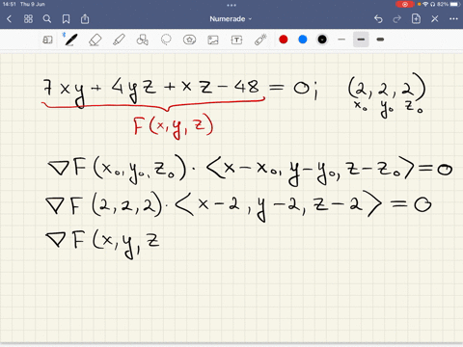Viewport: 463px width, 347px height.
Task: Select the Highlighter tool
Action: click(x=119, y=40)
